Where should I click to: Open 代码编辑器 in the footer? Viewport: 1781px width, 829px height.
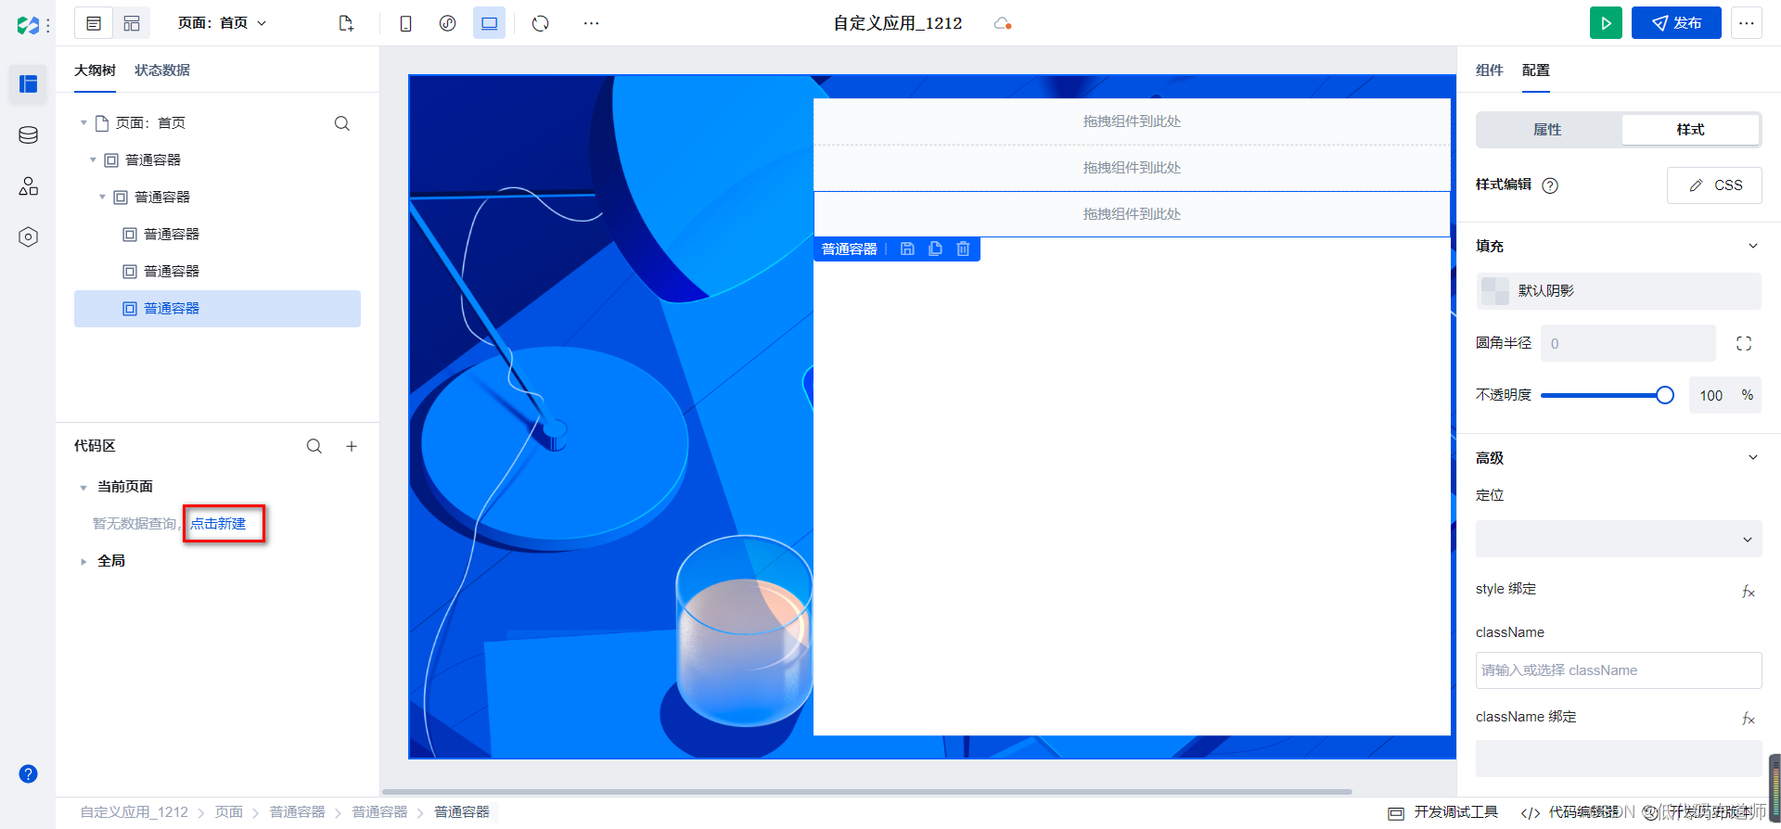(1570, 812)
